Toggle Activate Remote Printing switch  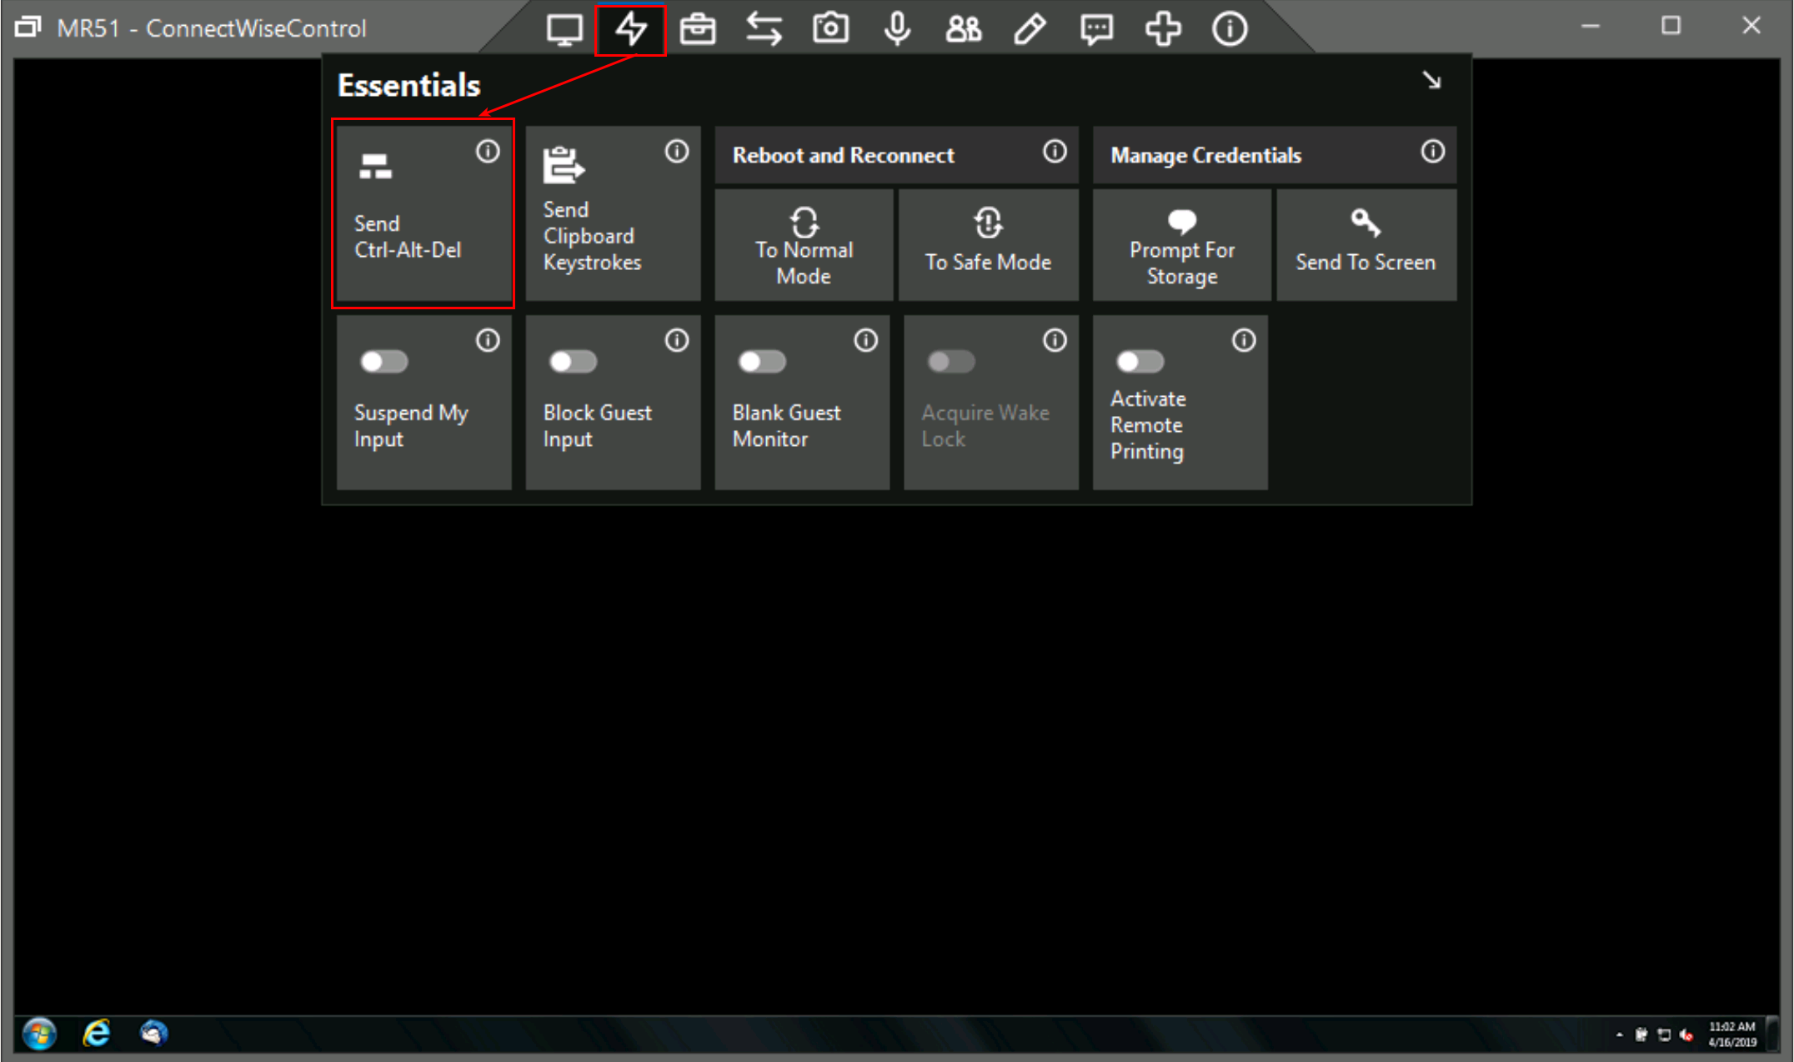1140,362
